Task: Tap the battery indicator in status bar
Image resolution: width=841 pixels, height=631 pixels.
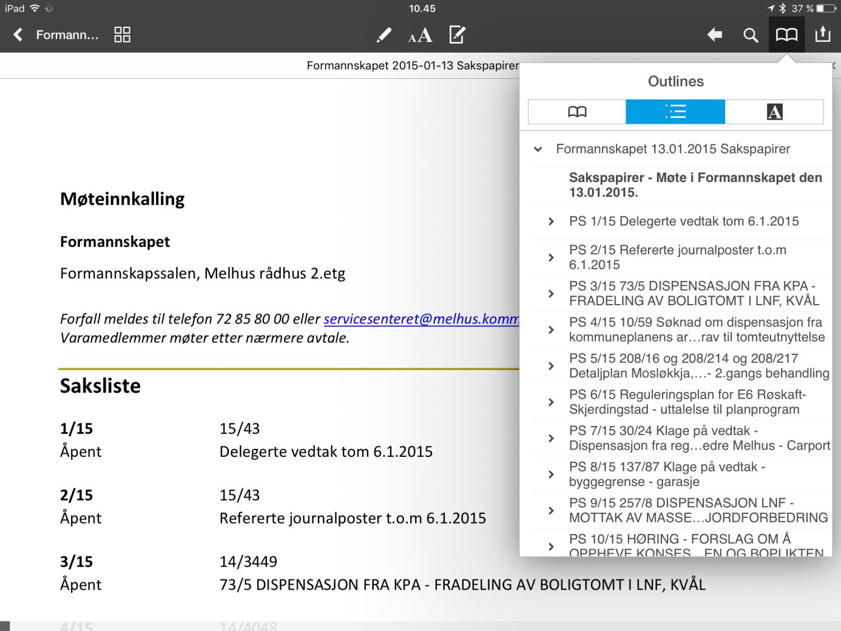Action: coord(826,8)
